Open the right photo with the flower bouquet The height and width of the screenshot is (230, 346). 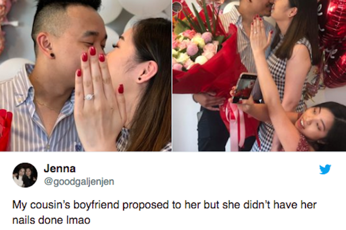(x=259, y=76)
